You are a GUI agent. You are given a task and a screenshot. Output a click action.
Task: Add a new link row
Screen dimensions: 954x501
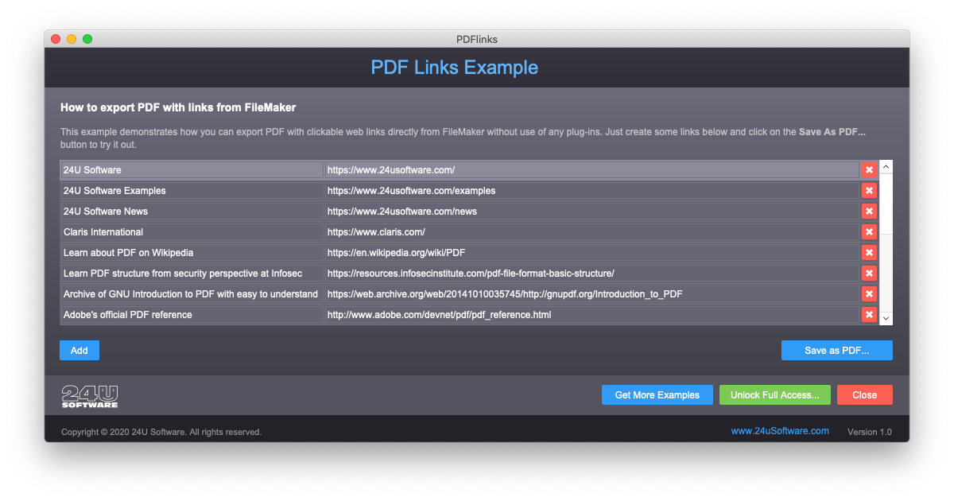click(79, 350)
